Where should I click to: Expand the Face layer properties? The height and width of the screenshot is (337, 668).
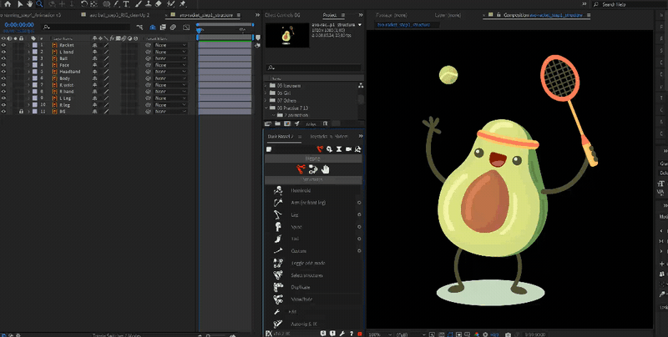[x=28, y=67]
